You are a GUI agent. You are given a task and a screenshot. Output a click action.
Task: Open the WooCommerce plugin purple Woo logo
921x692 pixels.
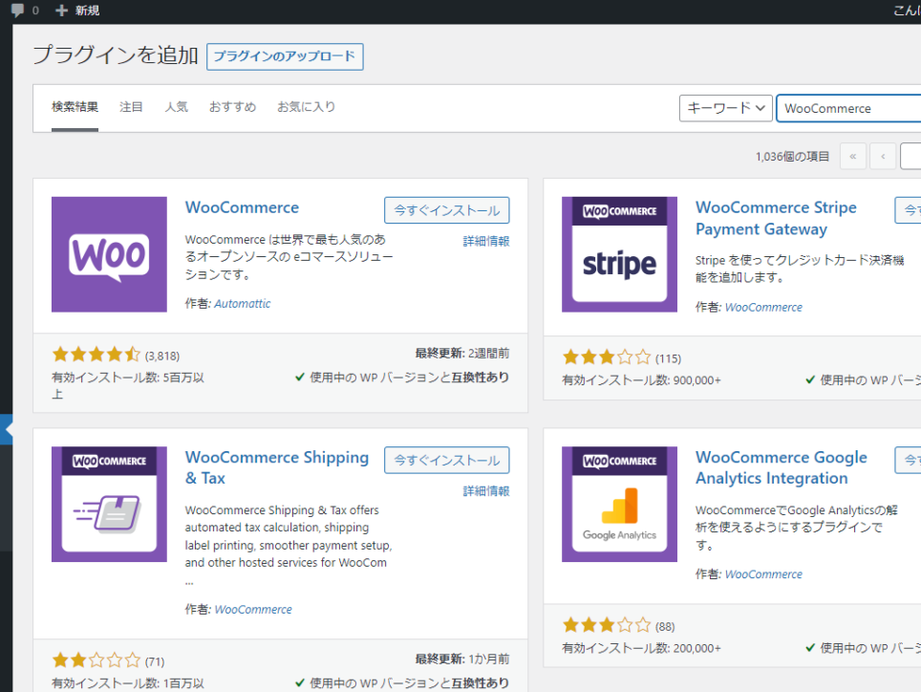(x=109, y=254)
